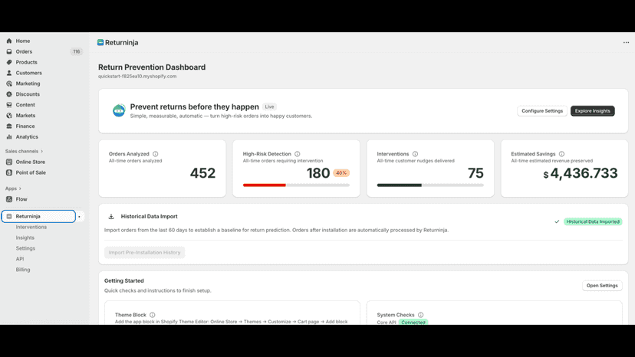Screen dimensions: 635x357
Task: Click the Point of Sale icon
Action: tap(9, 172)
